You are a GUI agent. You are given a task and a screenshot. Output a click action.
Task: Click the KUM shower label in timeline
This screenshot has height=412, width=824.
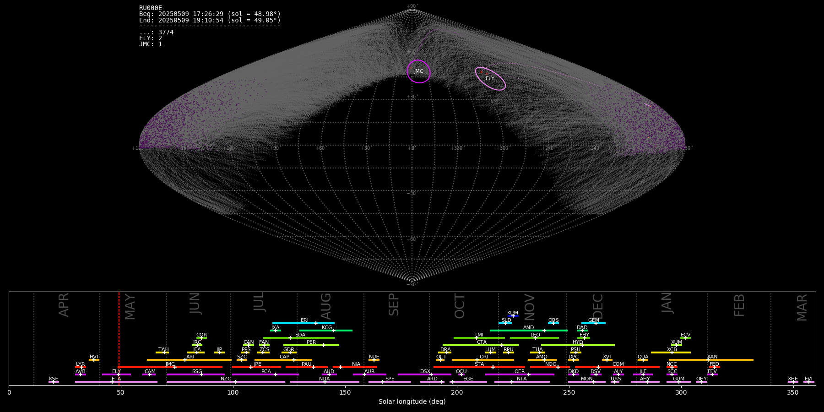513,313
